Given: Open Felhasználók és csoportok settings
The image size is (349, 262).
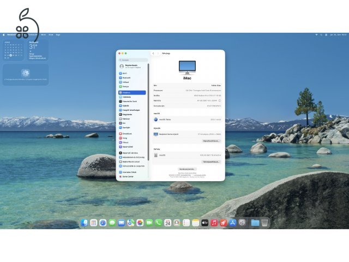Looking at the screenshot, I should coord(132,166).
